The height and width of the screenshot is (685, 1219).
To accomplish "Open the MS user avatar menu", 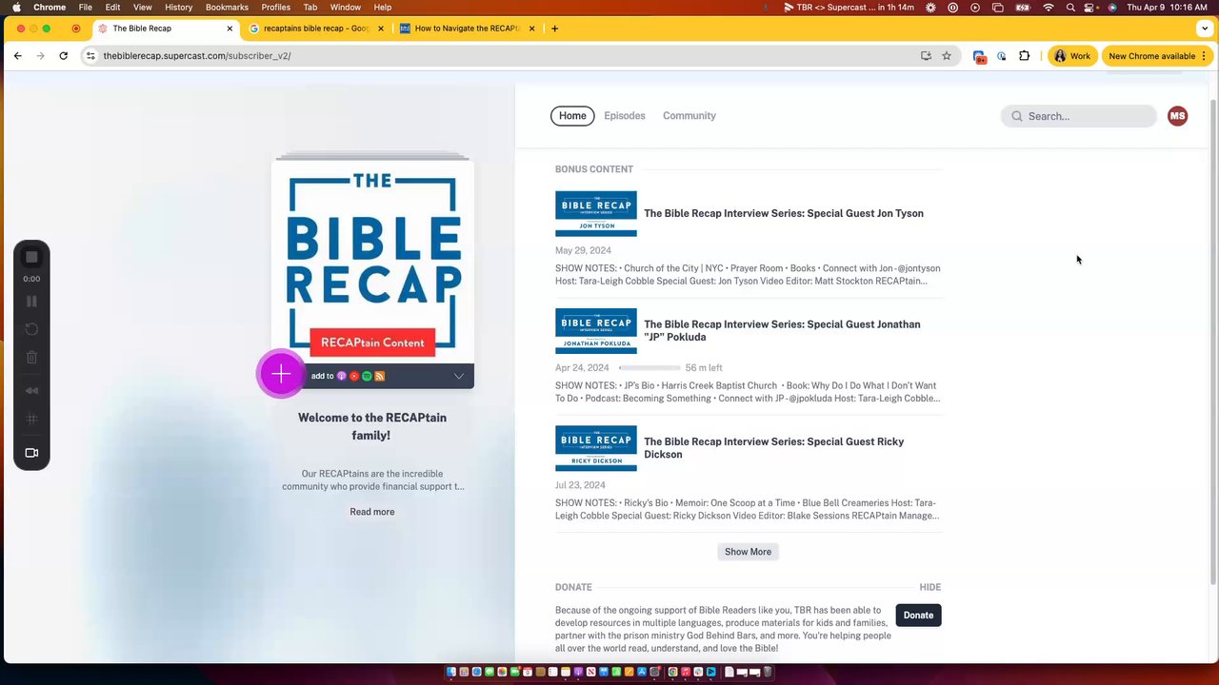I will [1178, 116].
